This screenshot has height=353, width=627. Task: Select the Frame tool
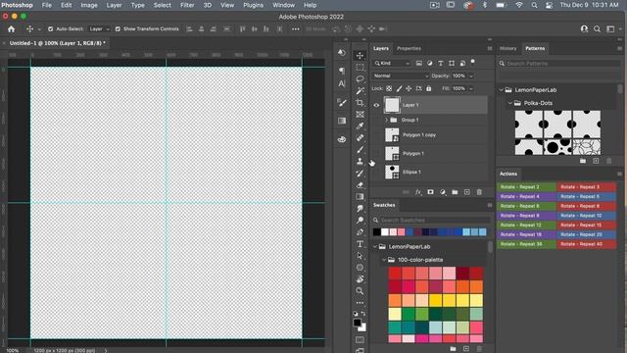tap(360, 115)
